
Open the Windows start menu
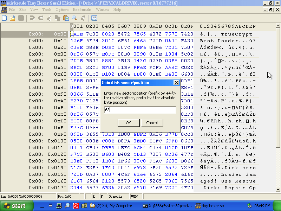pyautogui.click(x=14, y=206)
